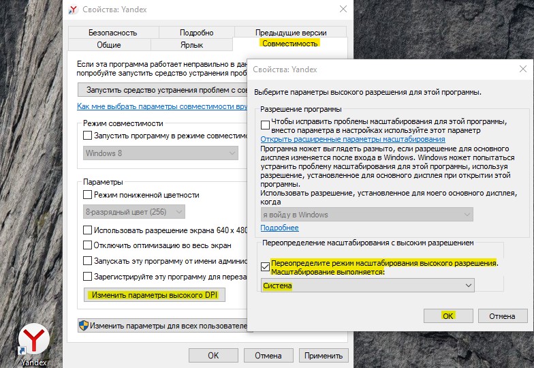Click the 'Подробнее' link

279,228
